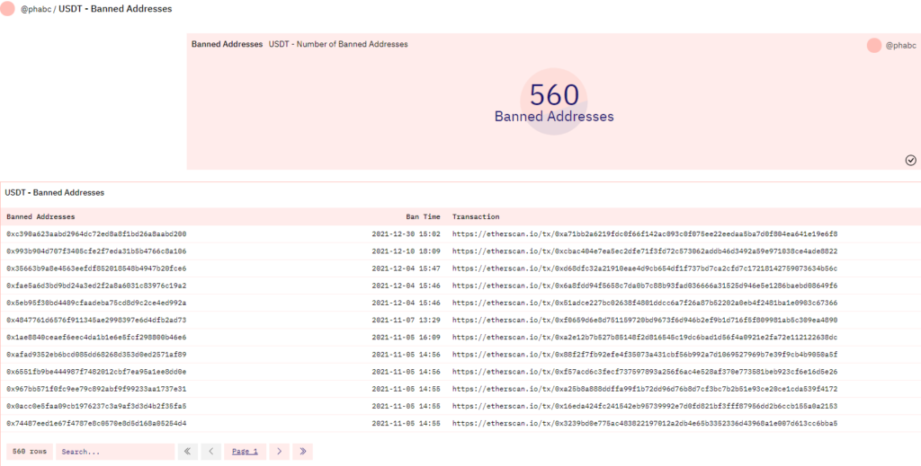Go to the previous page of results
The image size is (921, 466).
(210, 452)
